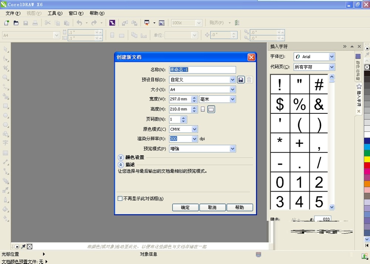
Task: Delete preset with the trash icon
Action: (249, 80)
